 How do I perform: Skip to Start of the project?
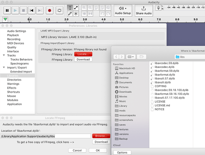(31, 11)
